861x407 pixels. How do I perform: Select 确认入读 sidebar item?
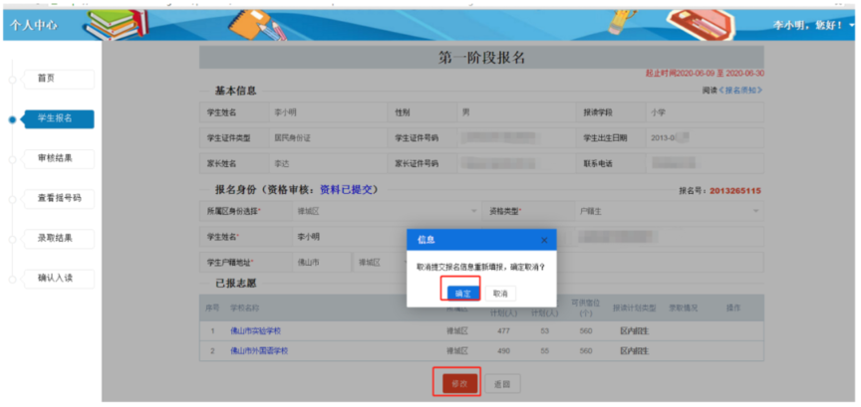click(60, 278)
